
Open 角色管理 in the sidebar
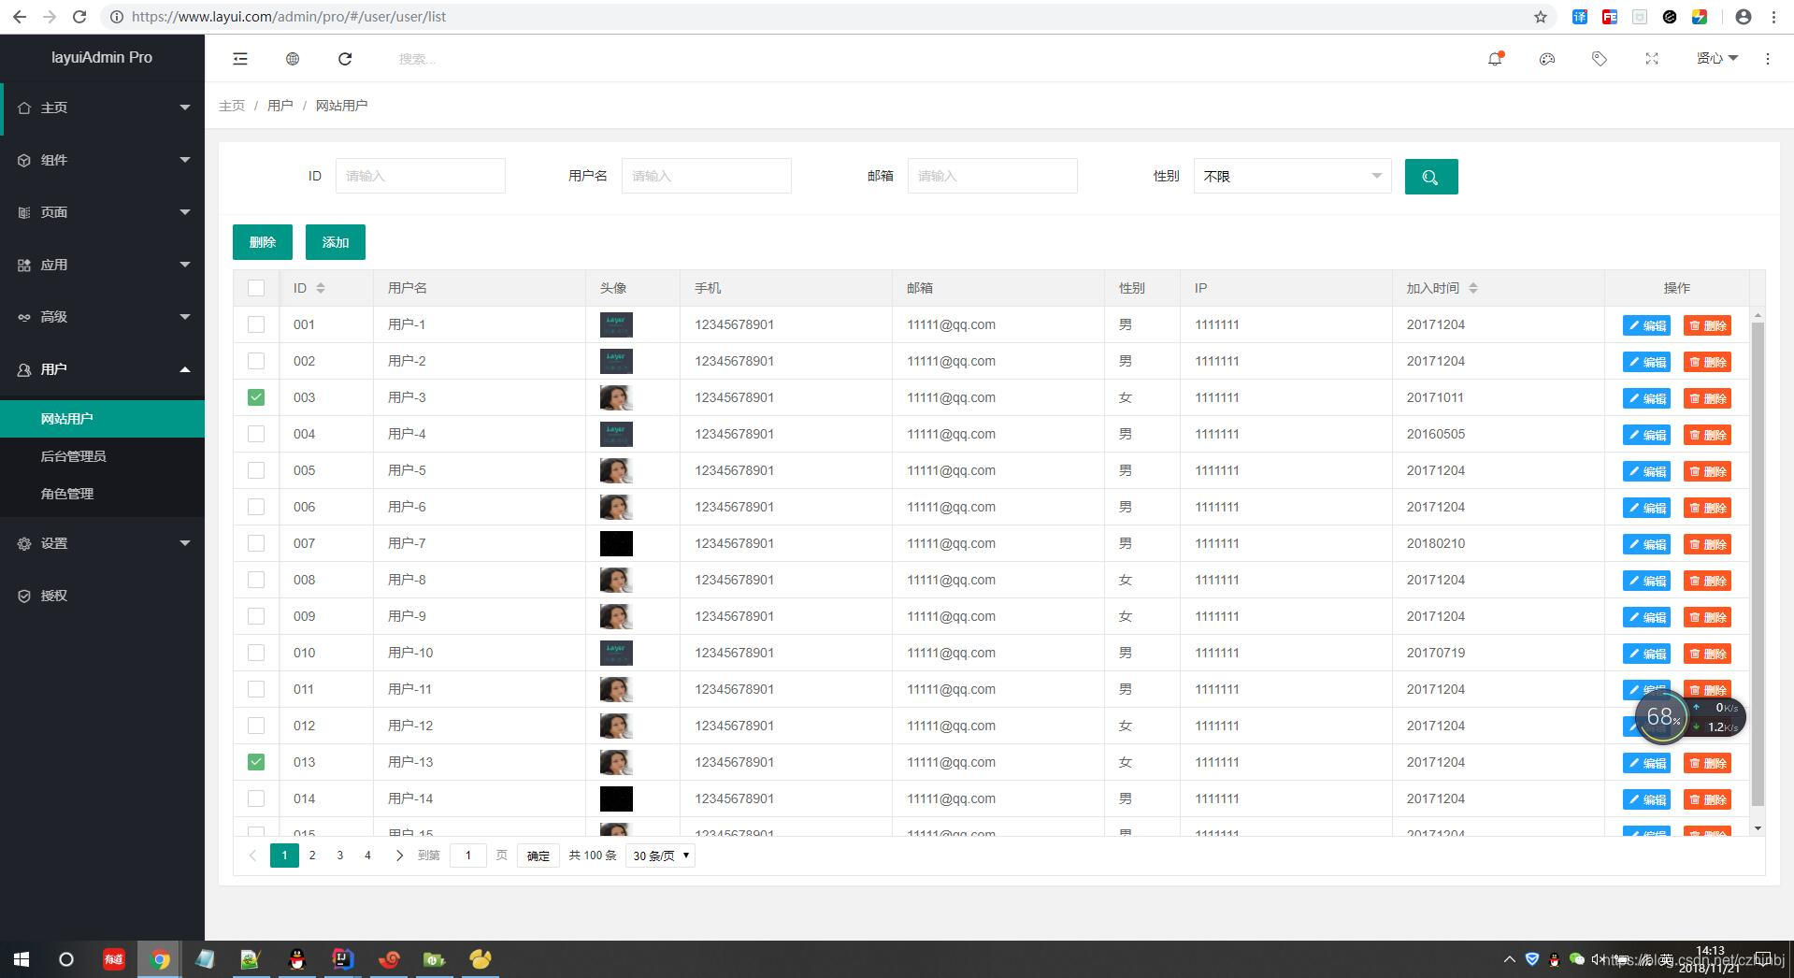103,494
